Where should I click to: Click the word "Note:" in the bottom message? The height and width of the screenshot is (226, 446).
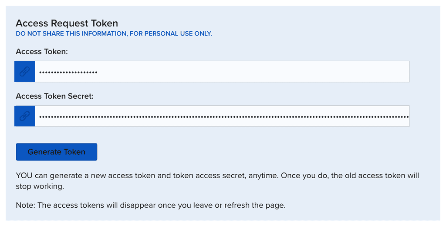(25, 205)
